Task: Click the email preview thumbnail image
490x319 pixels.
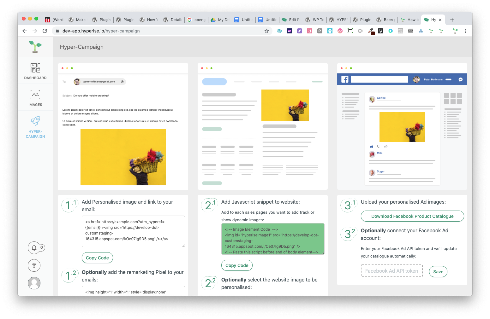Action: coord(123,157)
